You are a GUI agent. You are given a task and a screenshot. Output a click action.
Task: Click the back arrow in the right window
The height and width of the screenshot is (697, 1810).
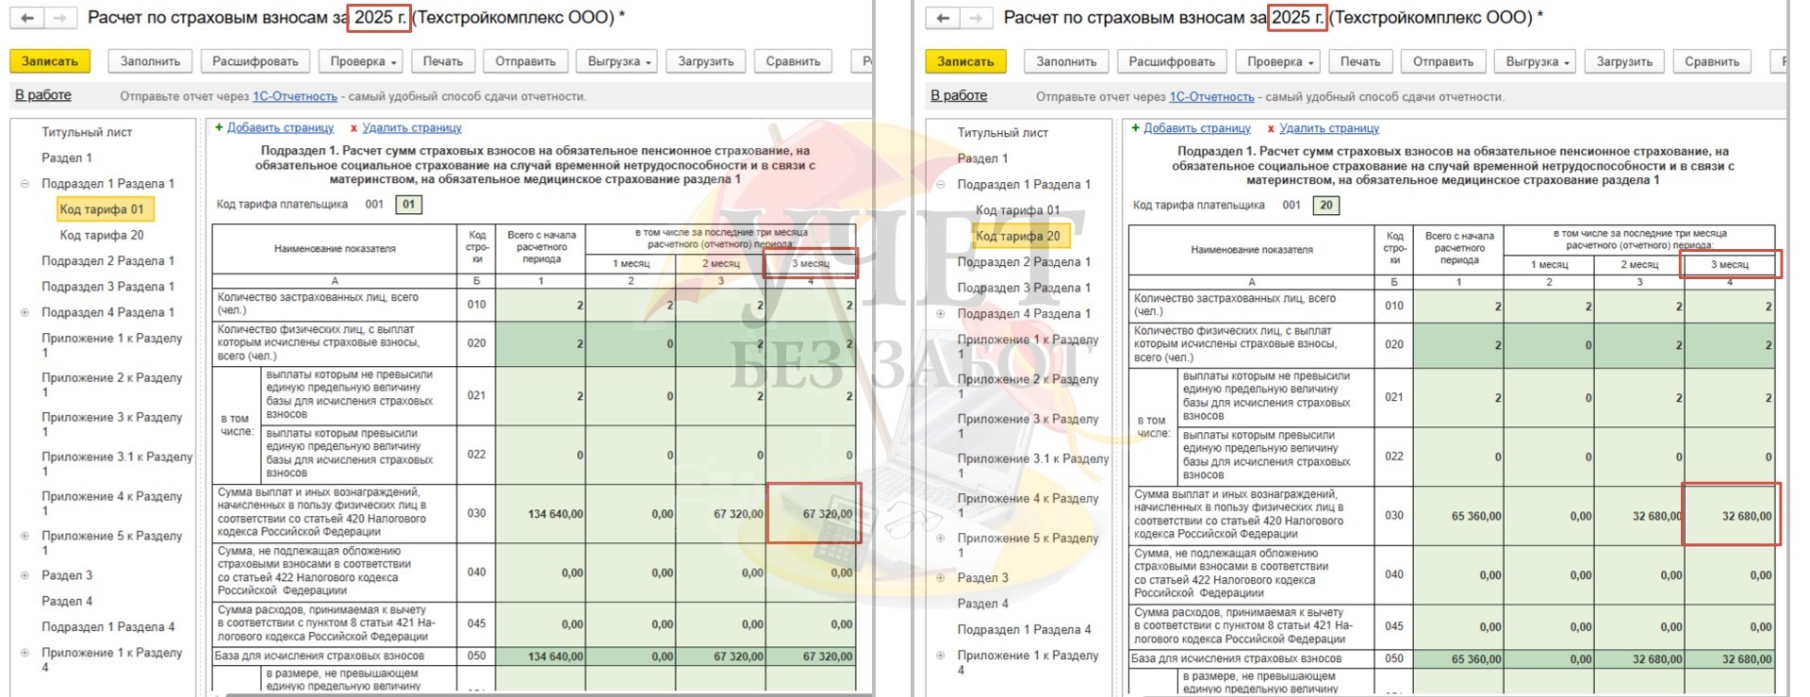click(944, 18)
